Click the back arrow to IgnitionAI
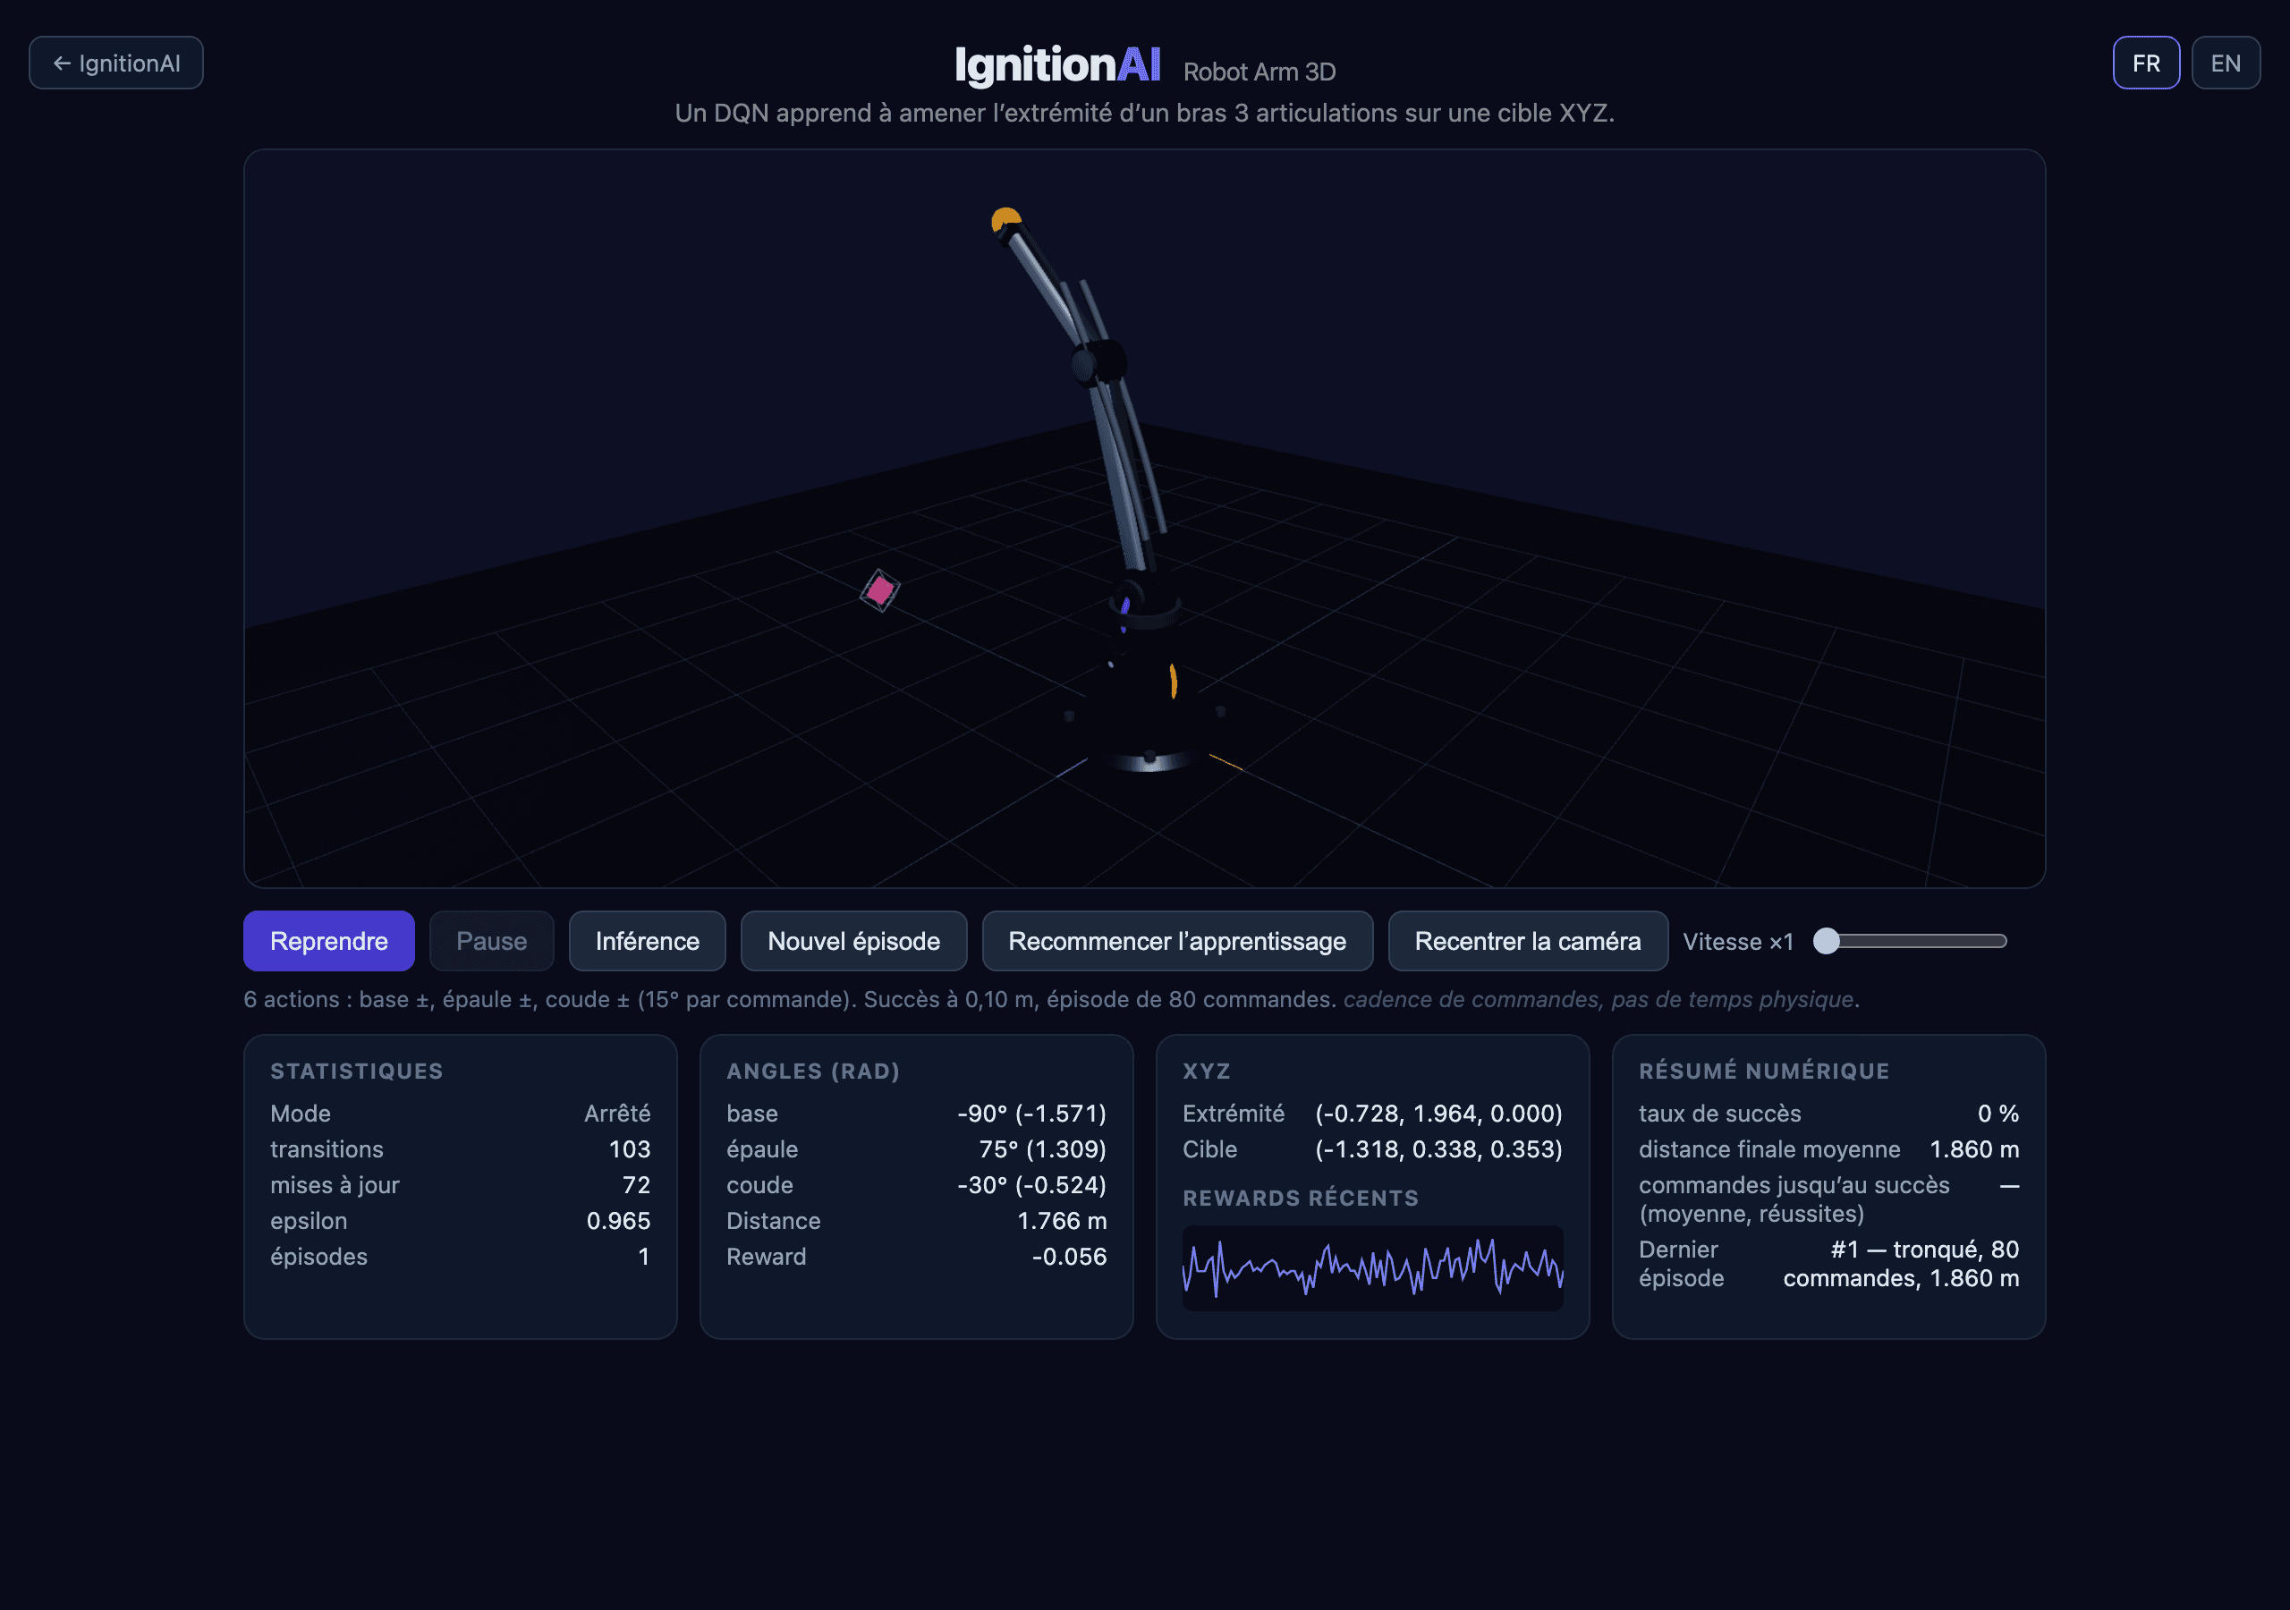This screenshot has height=1610, width=2290. (x=115, y=63)
